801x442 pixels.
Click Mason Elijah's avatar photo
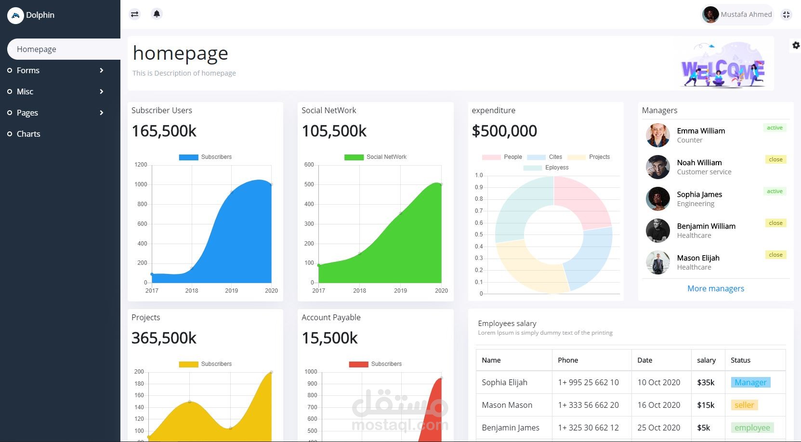[x=658, y=262]
